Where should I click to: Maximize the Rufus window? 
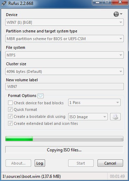tap(107, 2)
